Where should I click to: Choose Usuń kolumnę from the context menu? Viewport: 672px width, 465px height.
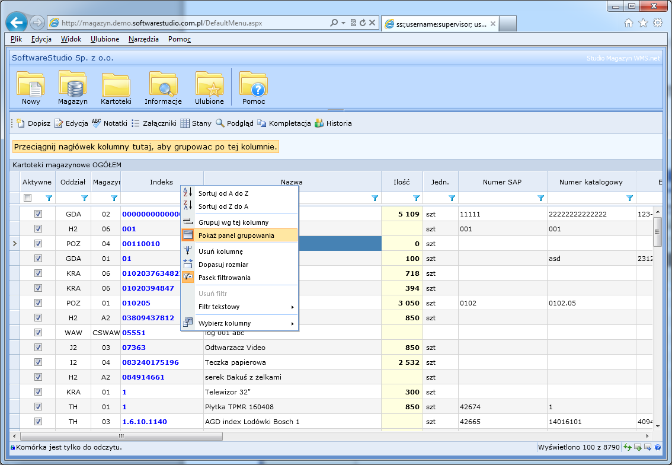point(239,251)
